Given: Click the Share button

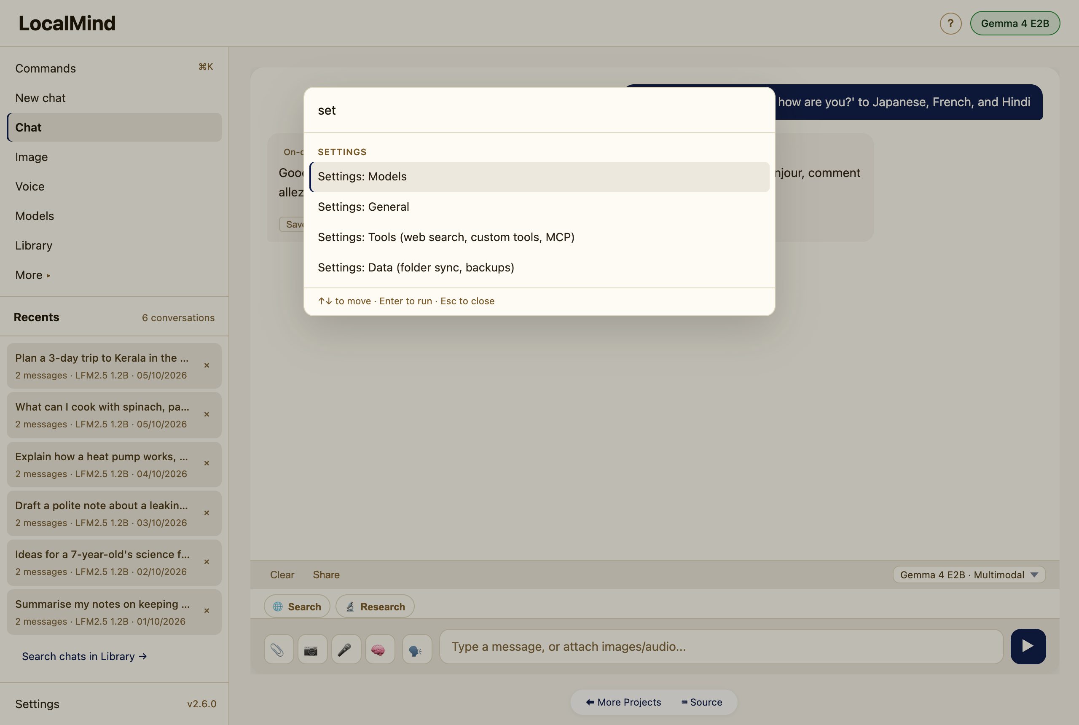Looking at the screenshot, I should coord(326,575).
